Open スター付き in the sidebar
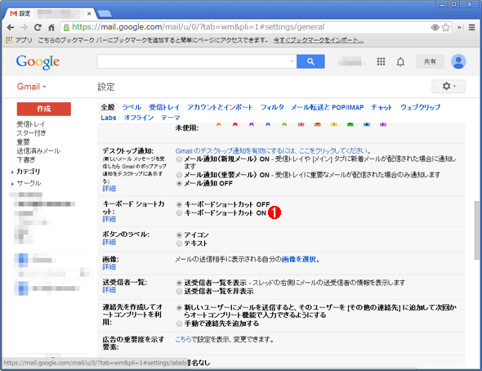 pos(31,133)
